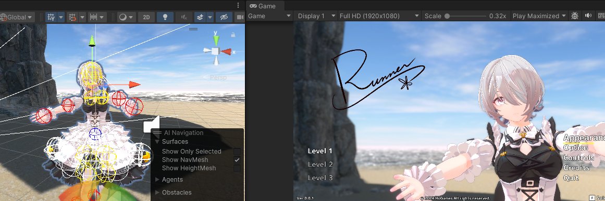Enable Show HeightMesh checkbox
605x201 pixels.
tap(237, 168)
